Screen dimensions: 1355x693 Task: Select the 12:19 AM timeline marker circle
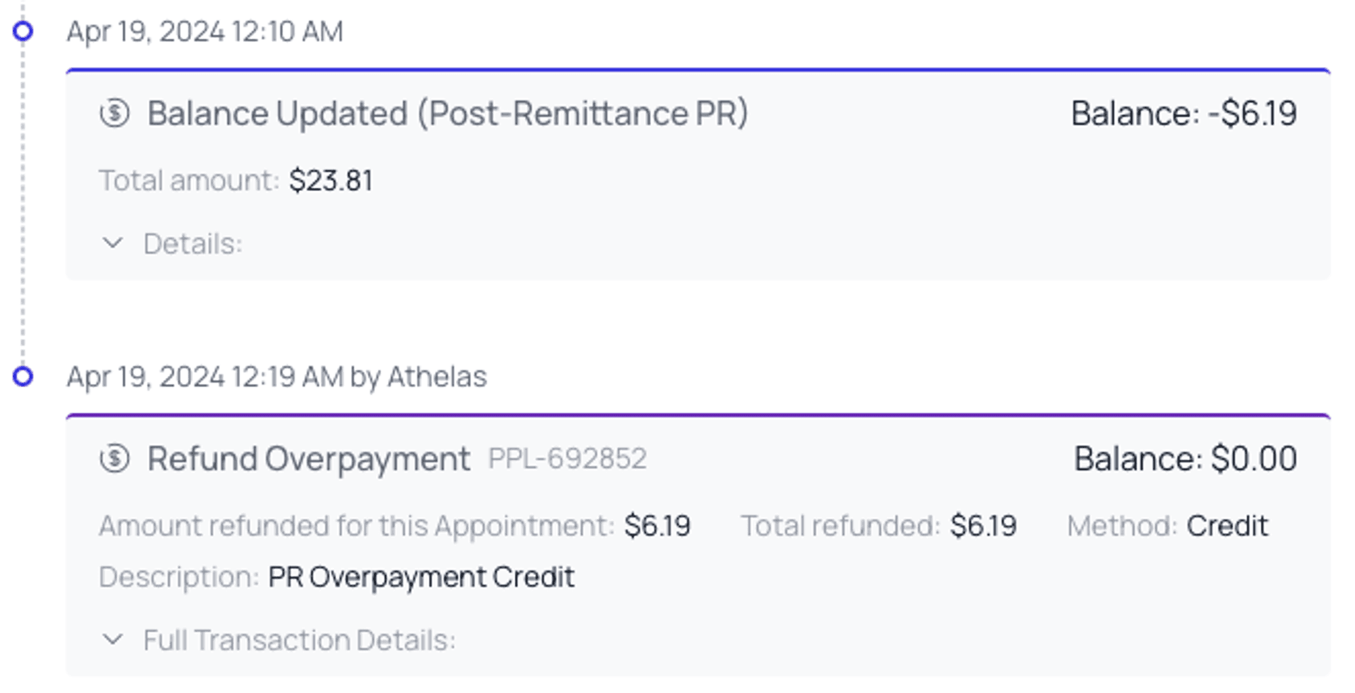23,377
